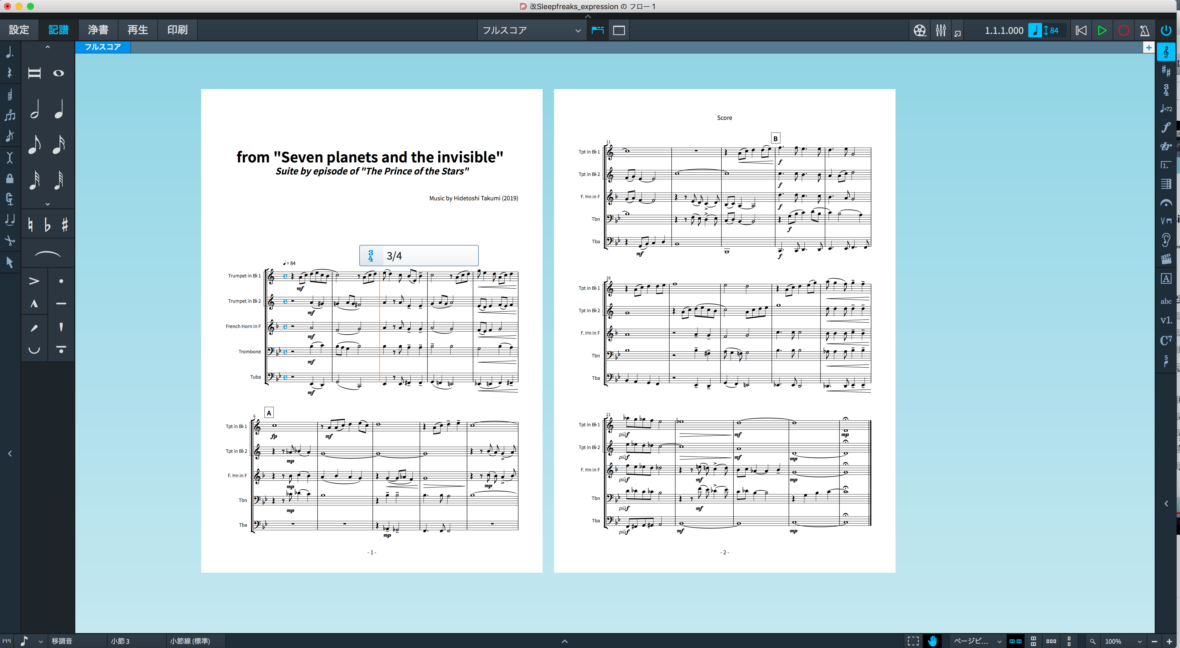Apply the sharp accidental
The image size is (1180, 648).
[x=65, y=225]
